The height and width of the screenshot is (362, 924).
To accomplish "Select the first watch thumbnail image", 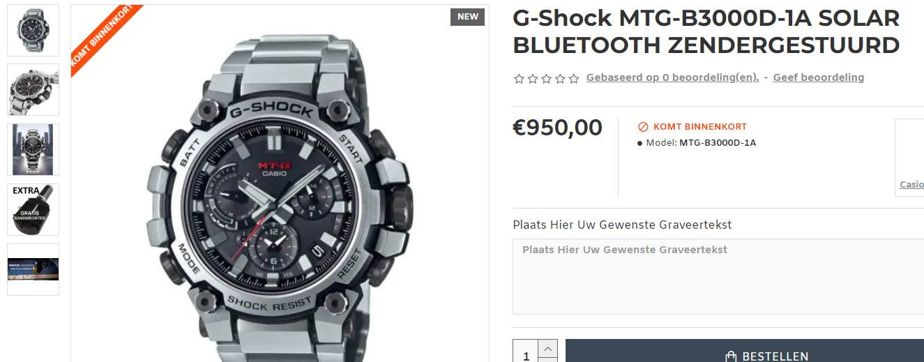I will pos(33,31).
